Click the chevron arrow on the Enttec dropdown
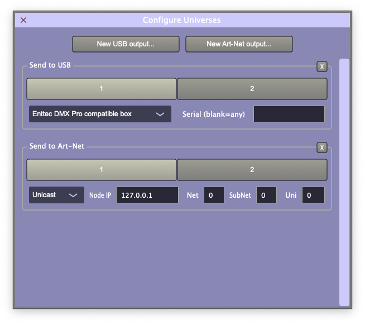Screen dimensions: 365x324 (160, 115)
